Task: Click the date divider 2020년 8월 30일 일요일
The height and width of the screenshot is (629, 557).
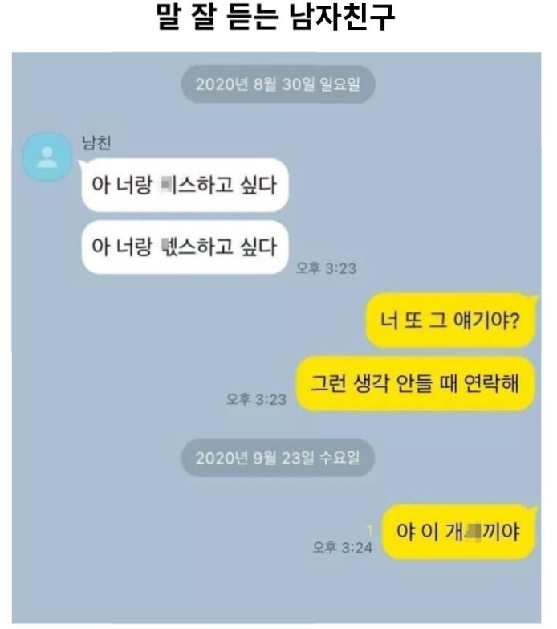Action: pyautogui.click(x=278, y=84)
